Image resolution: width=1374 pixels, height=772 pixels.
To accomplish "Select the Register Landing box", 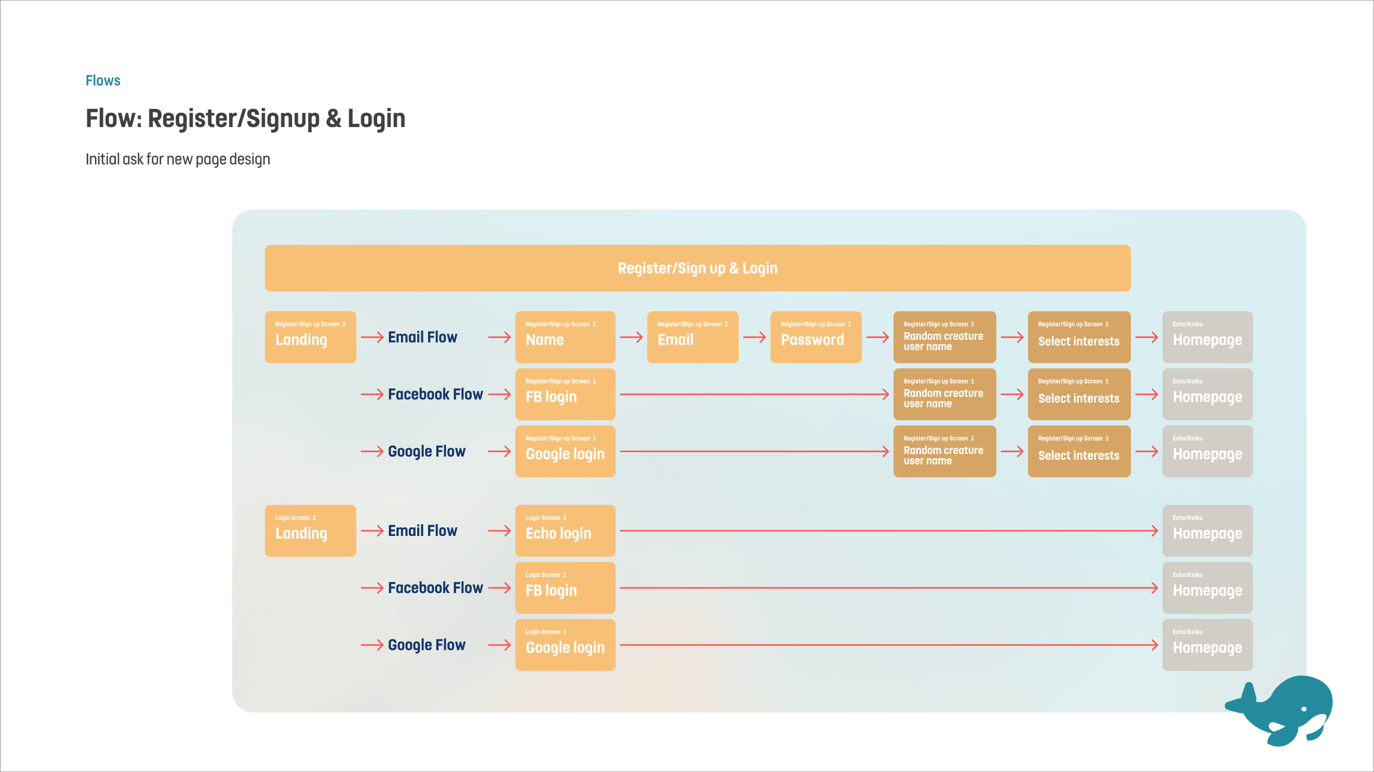I will point(310,337).
